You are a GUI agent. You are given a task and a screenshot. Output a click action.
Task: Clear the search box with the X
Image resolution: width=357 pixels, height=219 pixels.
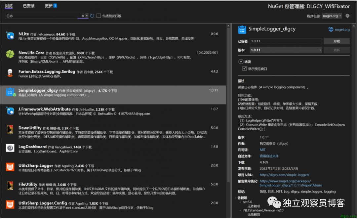pos(83,16)
